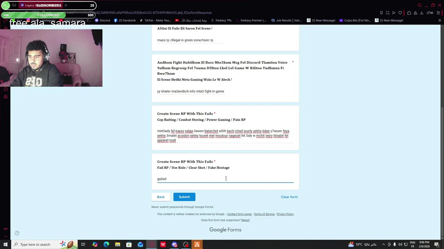Open the sidebar settings gear icon
Screen dimensions: 444x249
pyautogui.click(x=6, y=96)
